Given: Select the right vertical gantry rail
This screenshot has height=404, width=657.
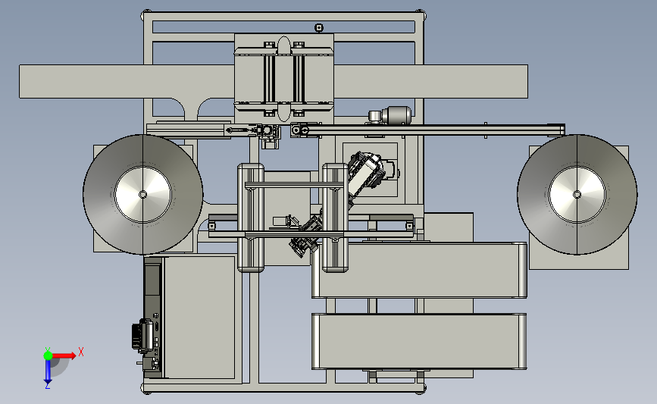Looking at the screenshot, I should (x=335, y=218).
